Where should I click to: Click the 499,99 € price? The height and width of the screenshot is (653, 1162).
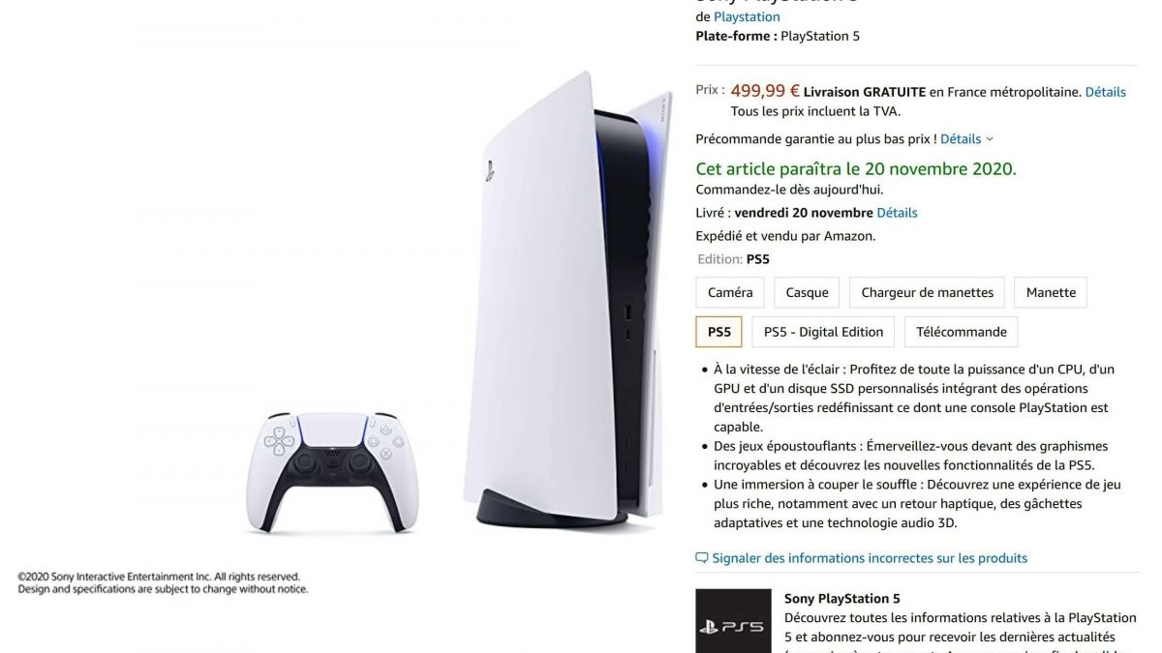[x=765, y=91]
